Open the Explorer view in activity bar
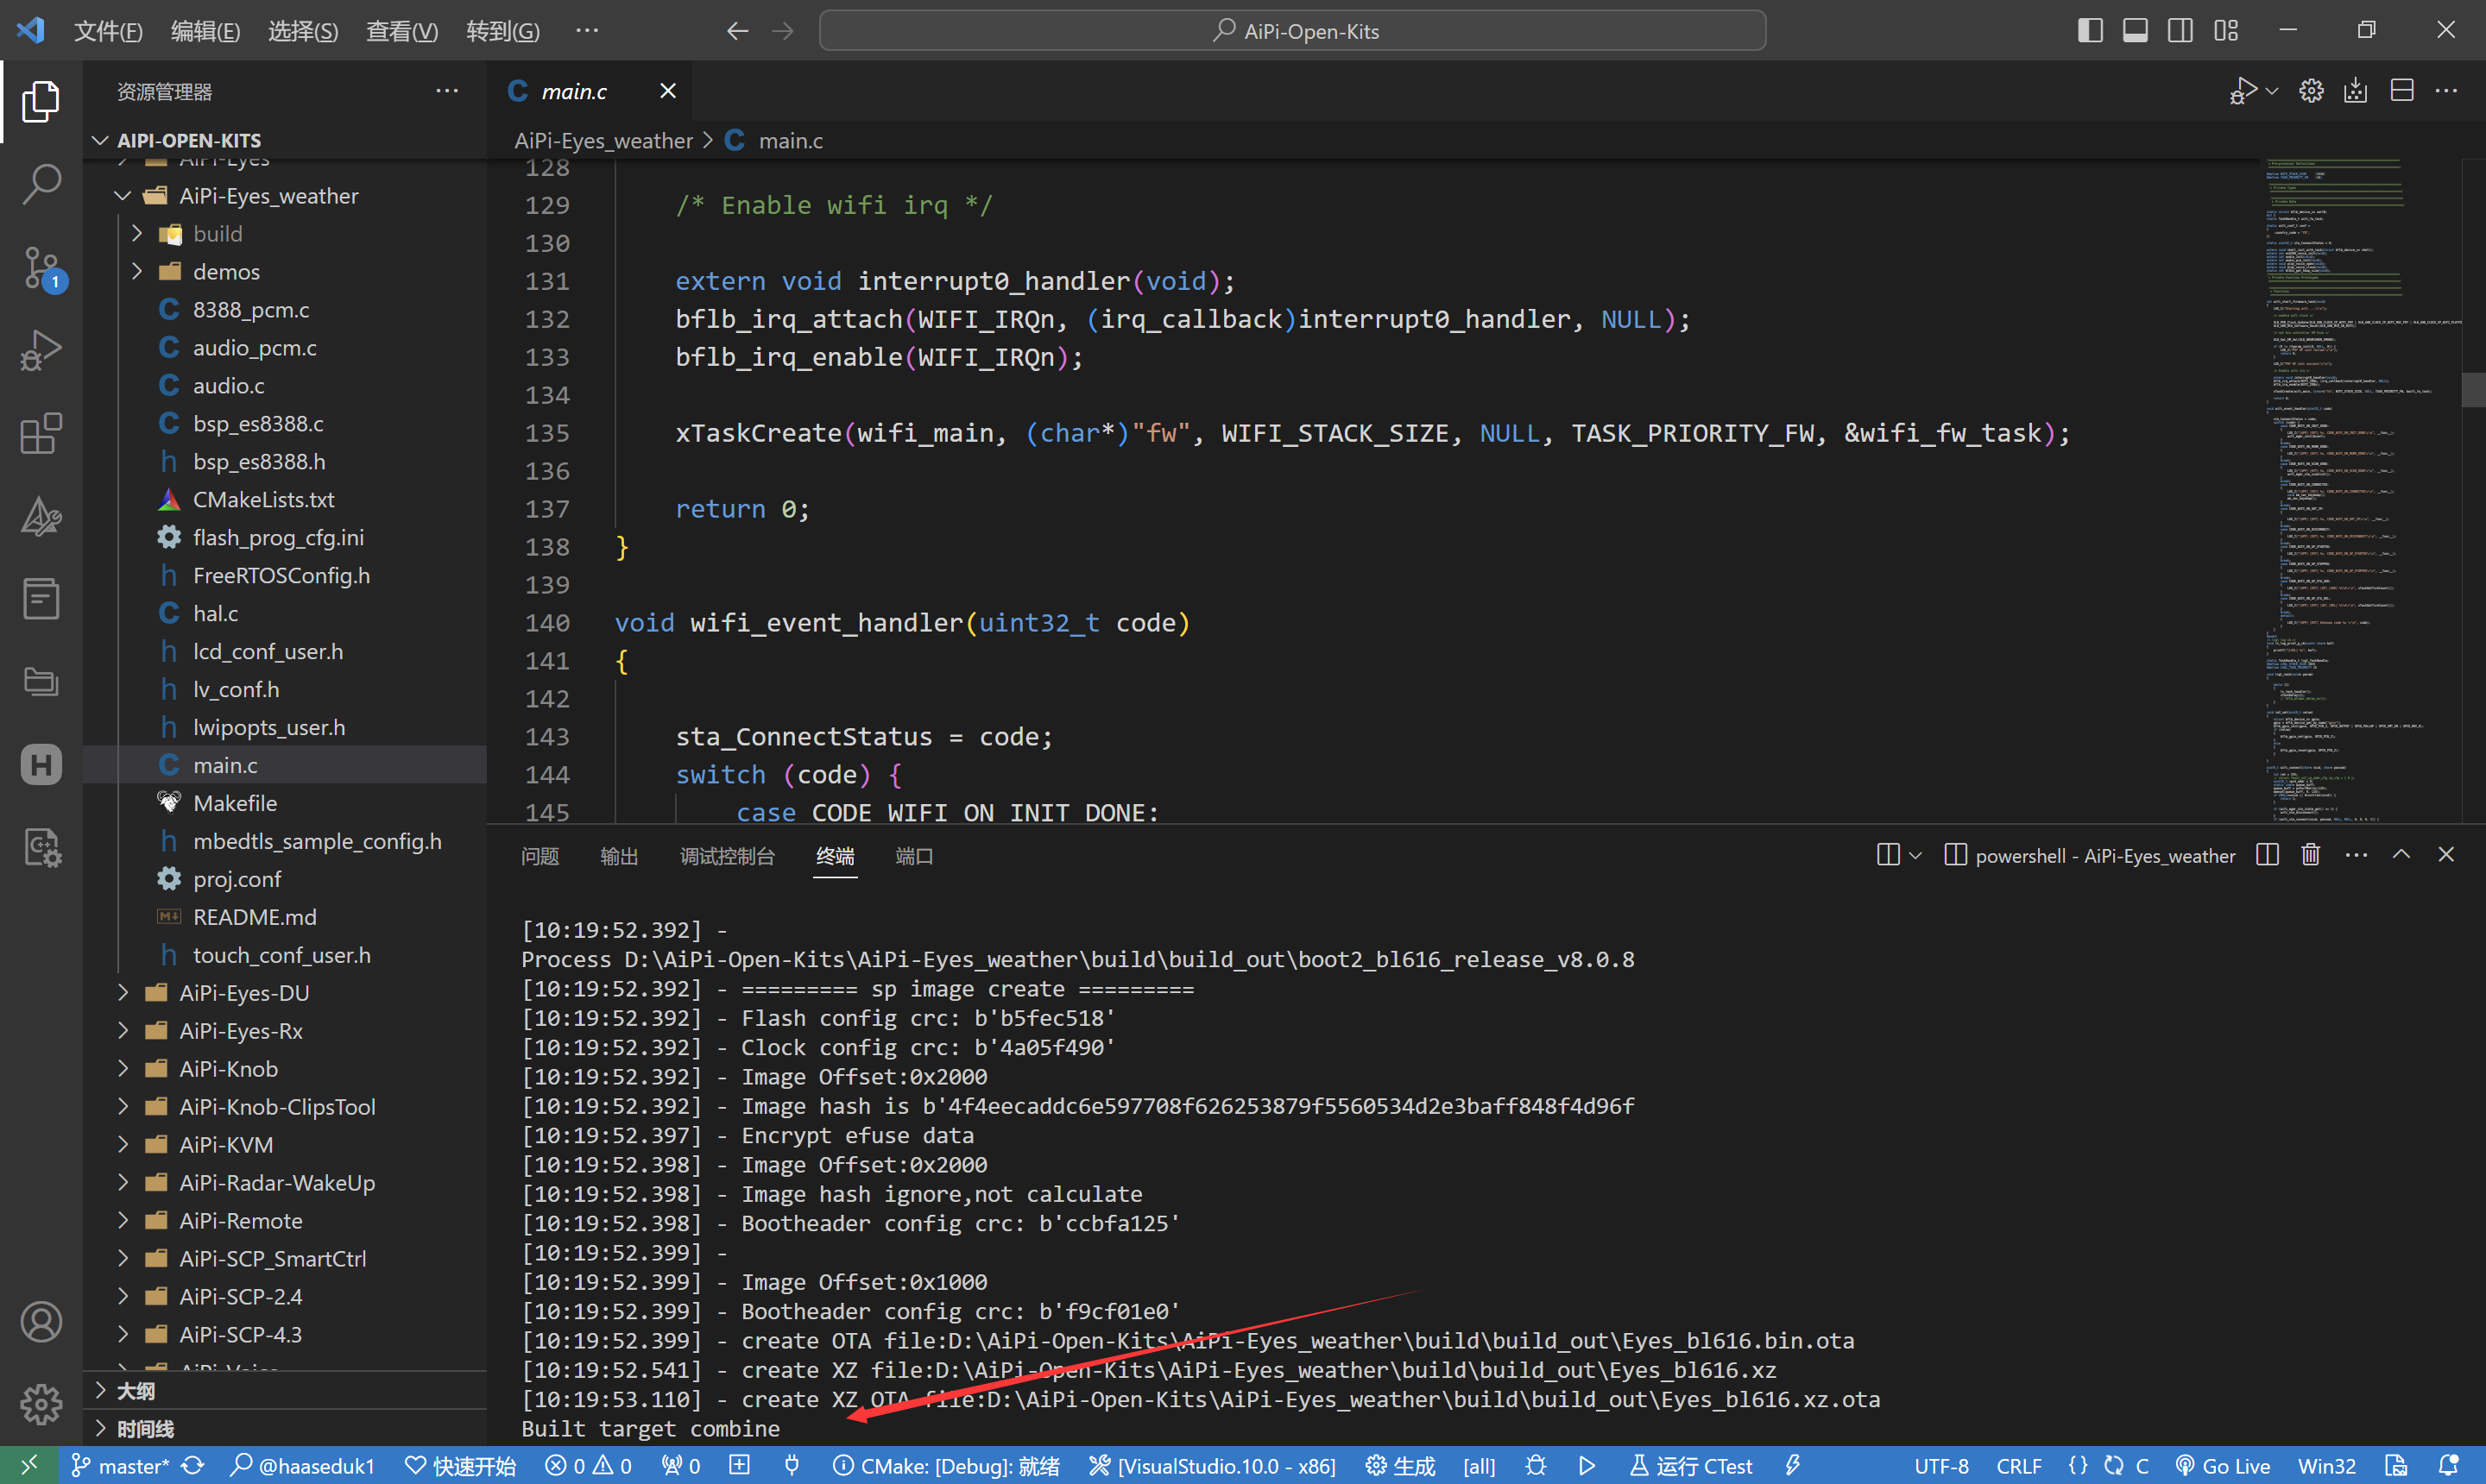2486x1484 pixels. pyautogui.click(x=41, y=101)
